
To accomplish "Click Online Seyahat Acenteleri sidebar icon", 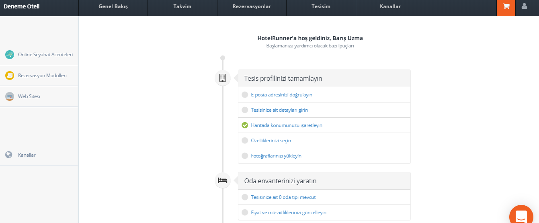I will coord(10,55).
